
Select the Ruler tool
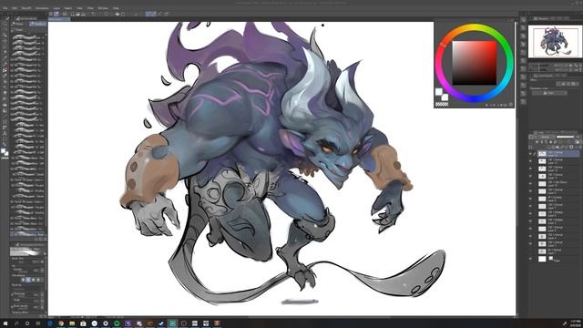pyautogui.click(x=5, y=128)
